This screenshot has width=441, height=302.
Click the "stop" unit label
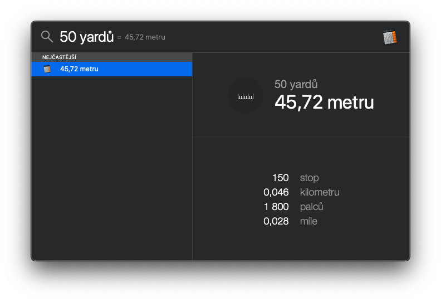309,178
